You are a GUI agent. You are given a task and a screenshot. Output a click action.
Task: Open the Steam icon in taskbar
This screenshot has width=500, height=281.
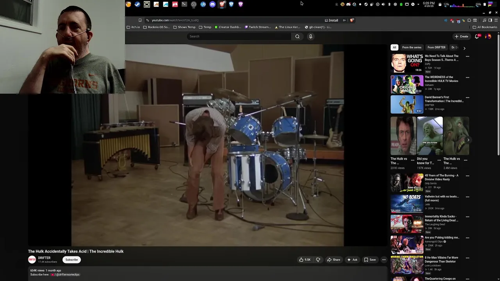tap(137, 4)
